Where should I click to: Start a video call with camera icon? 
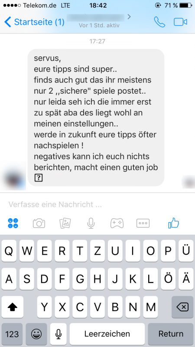(x=180, y=22)
